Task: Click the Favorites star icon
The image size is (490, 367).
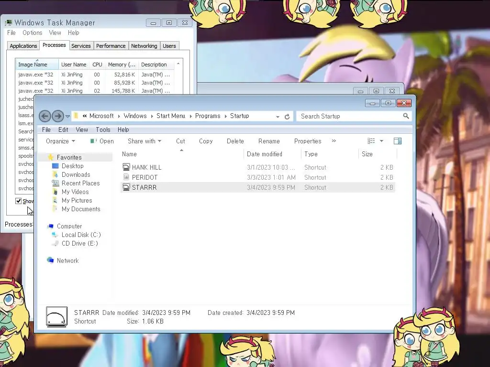Action: pos(51,157)
